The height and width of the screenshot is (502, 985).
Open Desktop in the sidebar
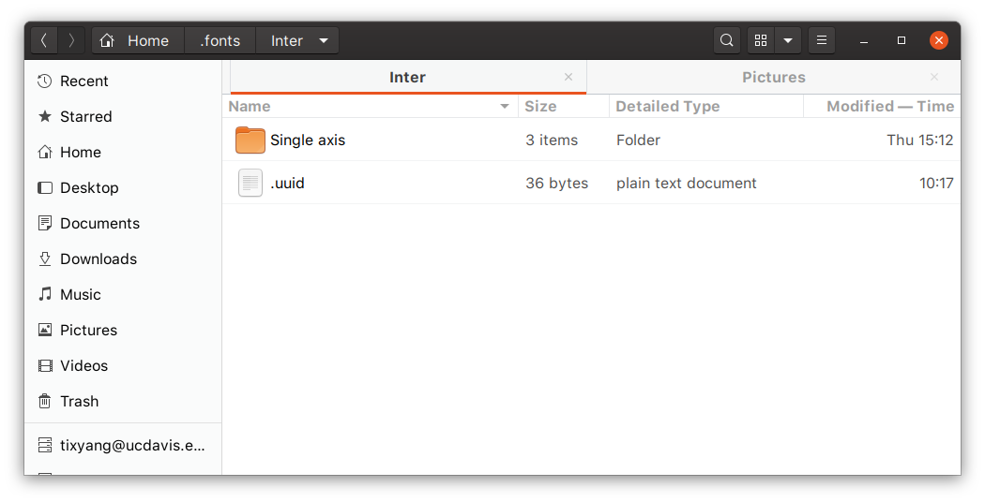click(x=123, y=187)
